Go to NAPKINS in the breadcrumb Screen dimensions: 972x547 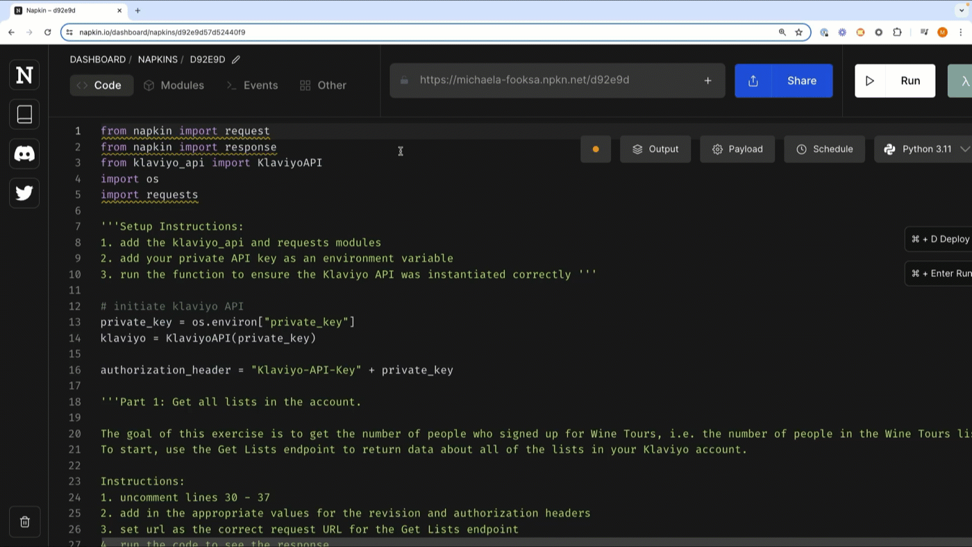pyautogui.click(x=158, y=60)
